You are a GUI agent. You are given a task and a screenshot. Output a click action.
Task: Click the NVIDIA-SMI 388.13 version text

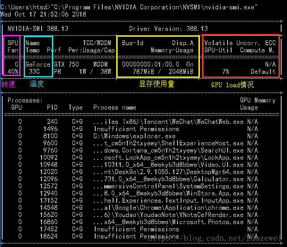pos(38,29)
